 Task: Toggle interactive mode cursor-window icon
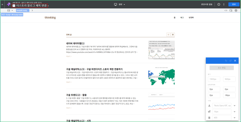pos(231,10)
